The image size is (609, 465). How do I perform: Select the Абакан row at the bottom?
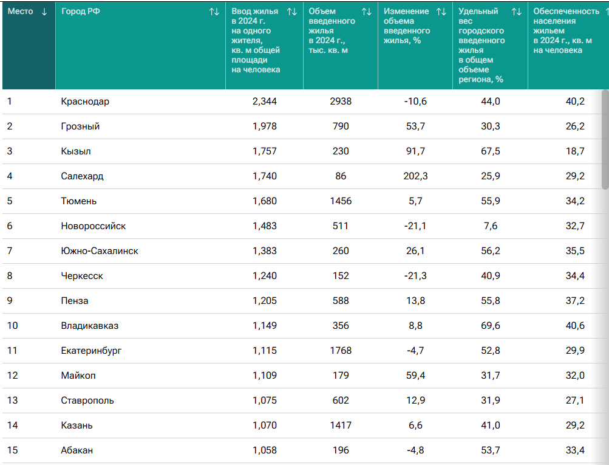[x=77, y=450]
